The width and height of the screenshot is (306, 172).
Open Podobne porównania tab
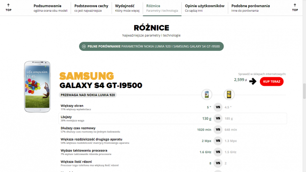coord(250,8)
